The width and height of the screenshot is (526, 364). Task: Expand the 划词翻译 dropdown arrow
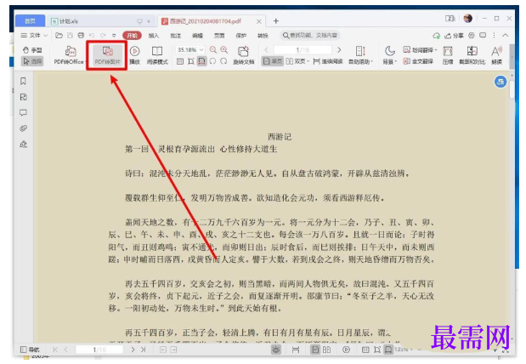click(x=435, y=50)
